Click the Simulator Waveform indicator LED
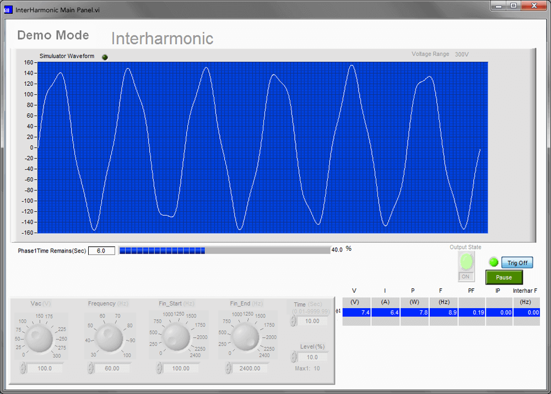The image size is (551, 394). tap(105, 57)
